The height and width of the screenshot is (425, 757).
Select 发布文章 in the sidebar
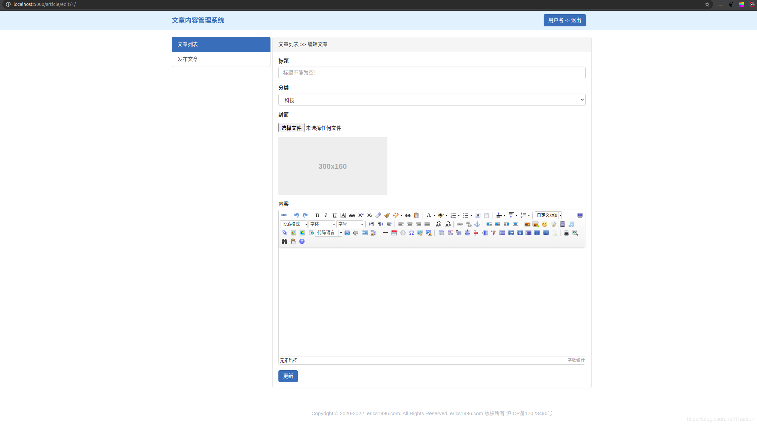pyautogui.click(x=221, y=59)
